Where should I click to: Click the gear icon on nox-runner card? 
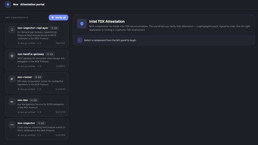click(12, 79)
